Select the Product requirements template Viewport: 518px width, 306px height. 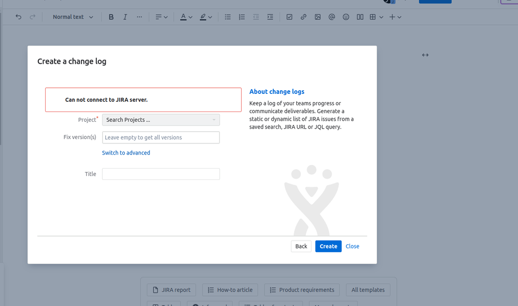[302, 290]
